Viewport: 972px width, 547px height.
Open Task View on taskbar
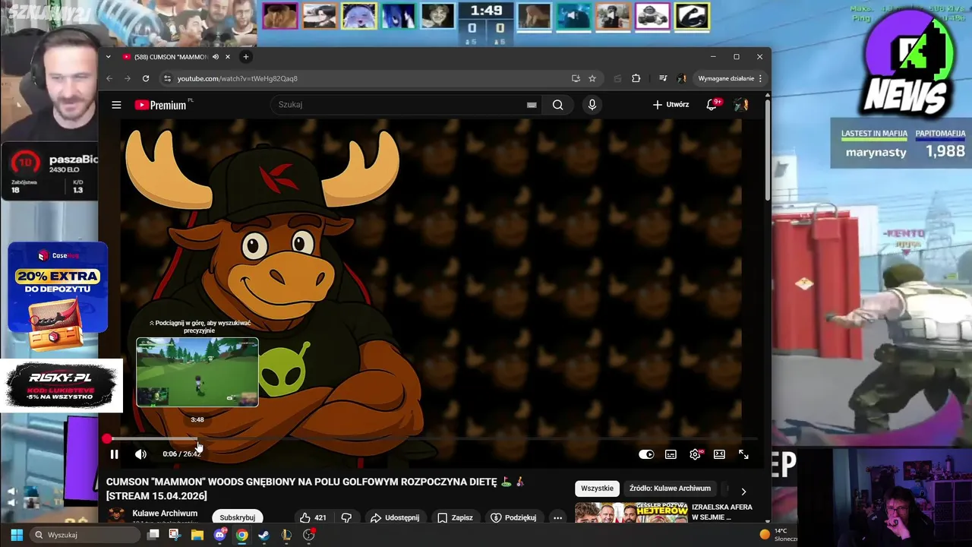153,535
